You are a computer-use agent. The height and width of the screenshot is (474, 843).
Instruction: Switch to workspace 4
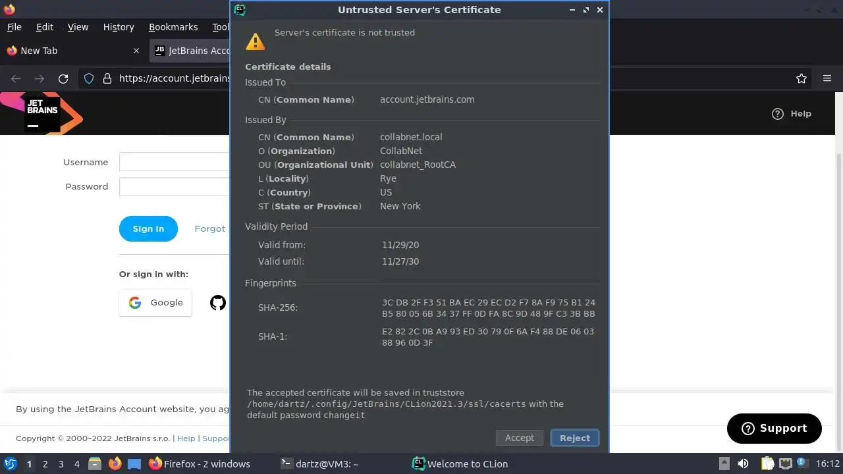(76, 463)
